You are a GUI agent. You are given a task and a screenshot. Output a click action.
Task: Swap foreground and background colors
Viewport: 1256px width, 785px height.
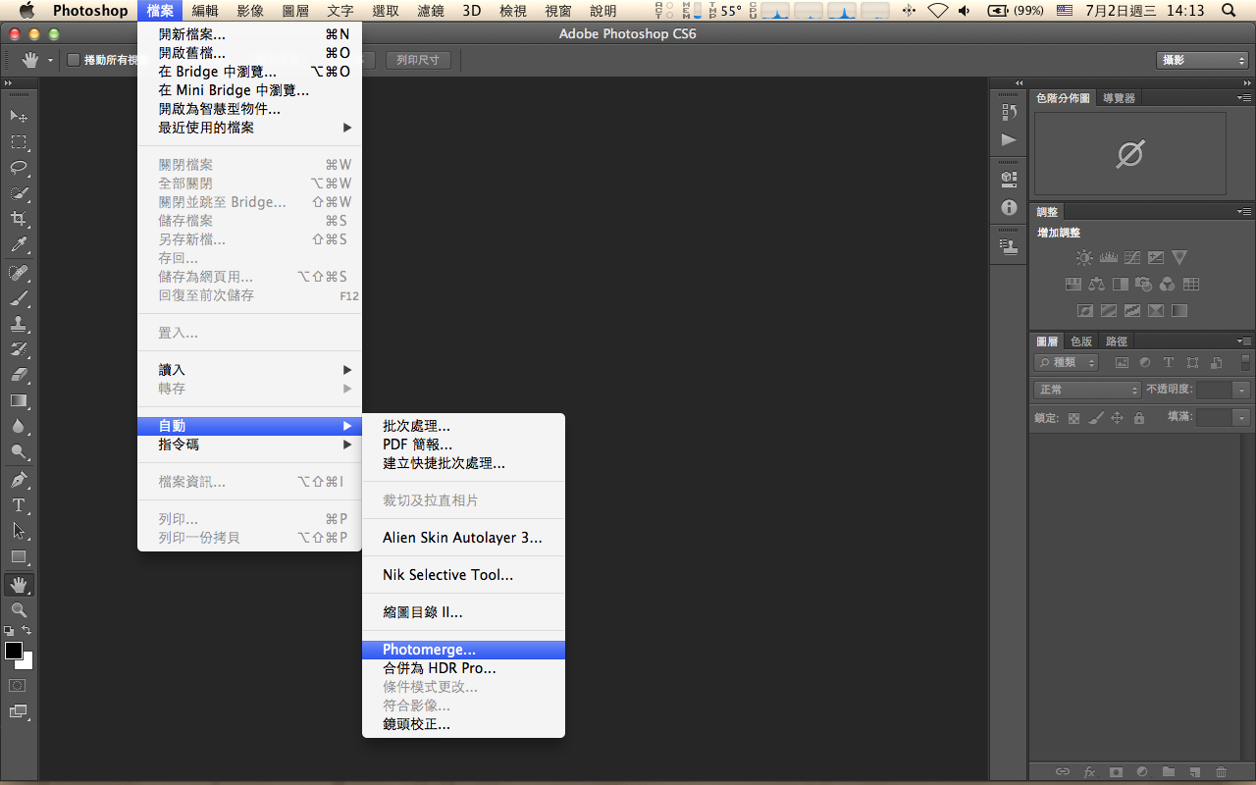coord(26,631)
